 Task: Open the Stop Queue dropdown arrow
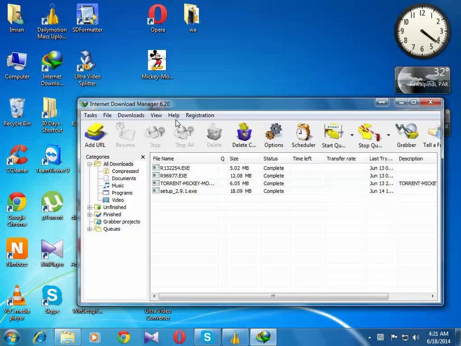pos(388,135)
